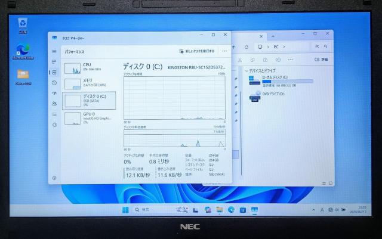Image resolution: width=382 pixels, height=239 pixels.
Task: Open Task Manager more options ellipsis
Action: pyautogui.click(x=224, y=51)
